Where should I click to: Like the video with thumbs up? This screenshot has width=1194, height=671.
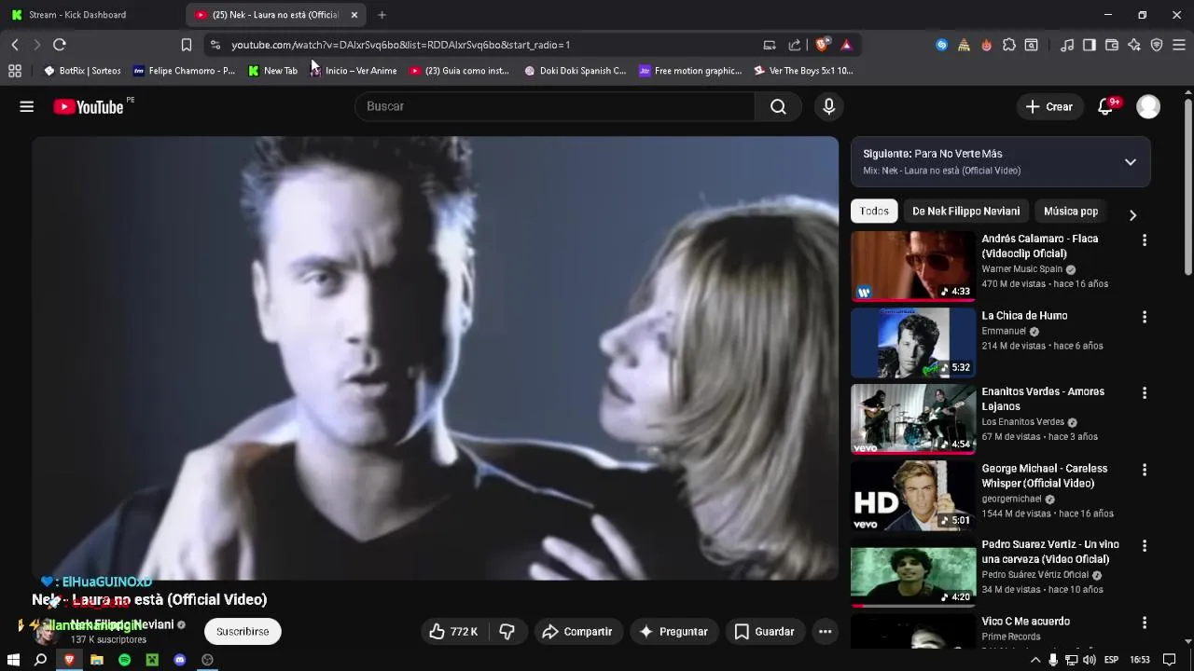(x=452, y=632)
